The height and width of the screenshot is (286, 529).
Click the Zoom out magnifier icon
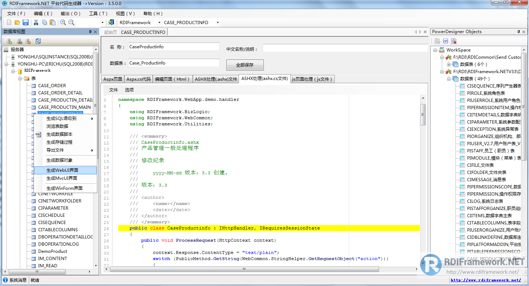[x=71, y=22]
